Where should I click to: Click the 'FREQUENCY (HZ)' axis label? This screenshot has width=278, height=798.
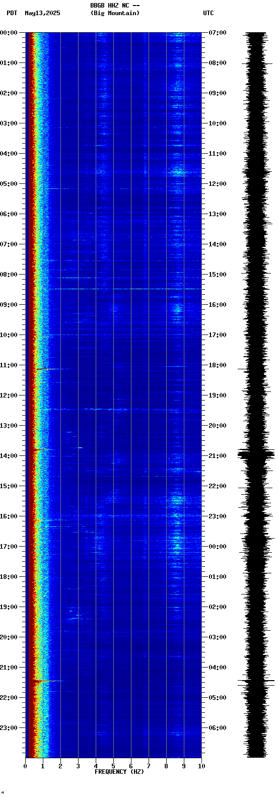click(119, 772)
